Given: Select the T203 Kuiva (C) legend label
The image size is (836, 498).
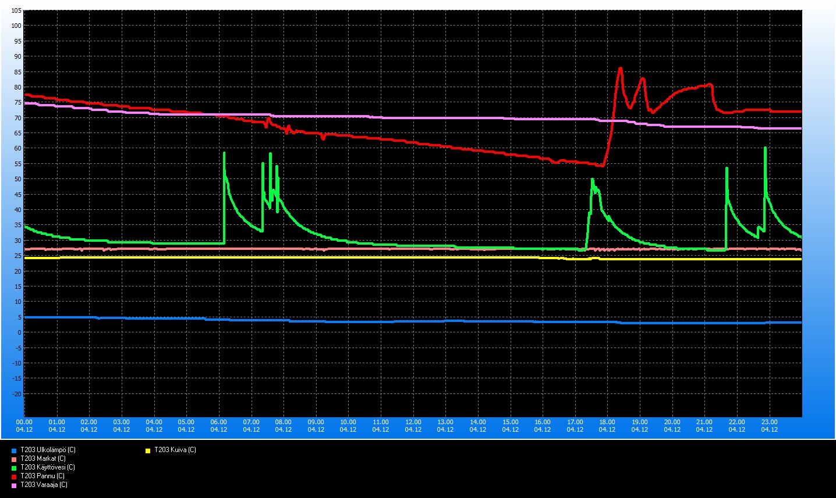Looking at the screenshot, I should pos(175,450).
